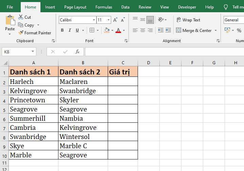The width and height of the screenshot is (244, 171).
Task: Apply borders using the Borders icon
Action: (92, 30)
